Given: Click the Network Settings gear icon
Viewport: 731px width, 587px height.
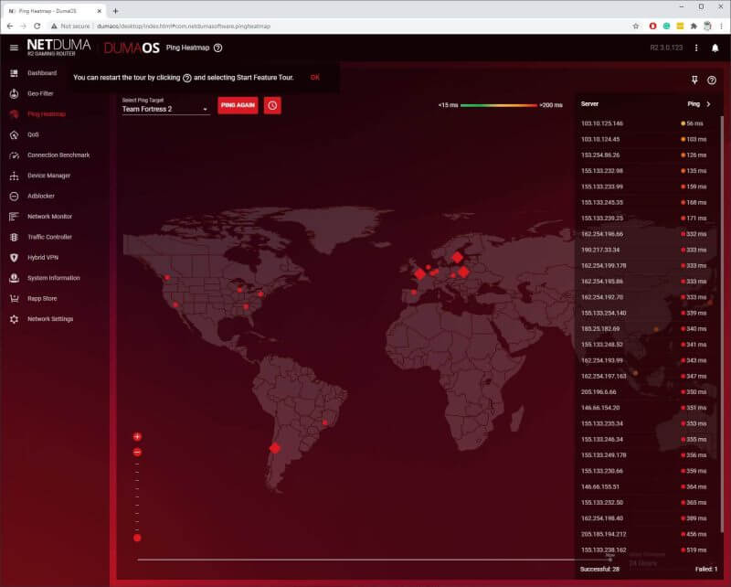Looking at the screenshot, I should point(14,319).
